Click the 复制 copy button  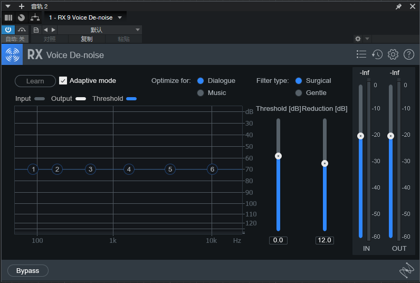[87, 39]
